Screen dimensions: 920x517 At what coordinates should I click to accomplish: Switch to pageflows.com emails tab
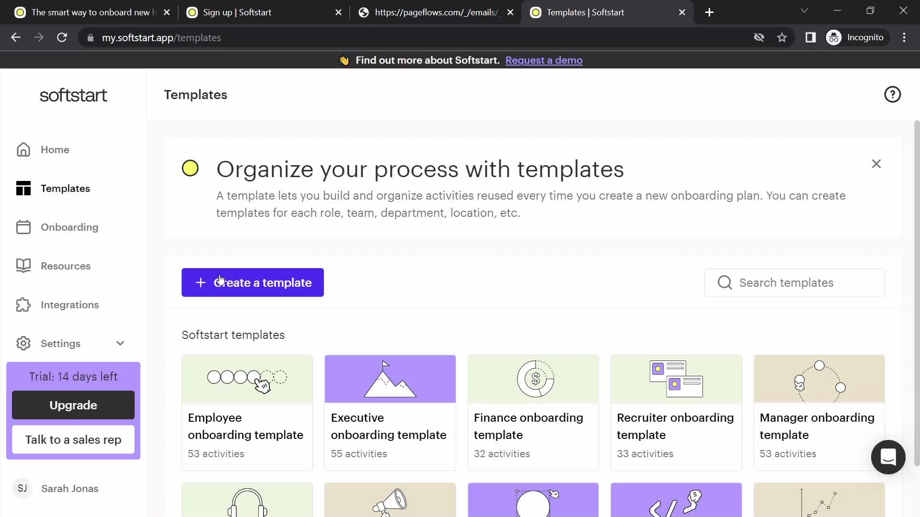[436, 12]
